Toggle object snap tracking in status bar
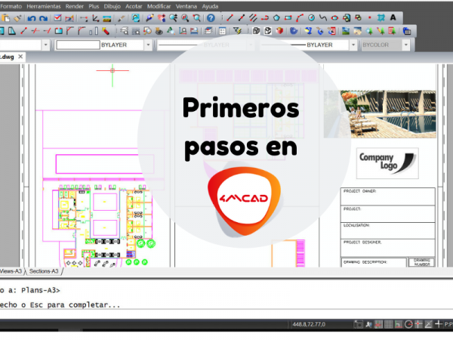Image resolution: width=453 pixels, height=340 pixels. [428, 324]
